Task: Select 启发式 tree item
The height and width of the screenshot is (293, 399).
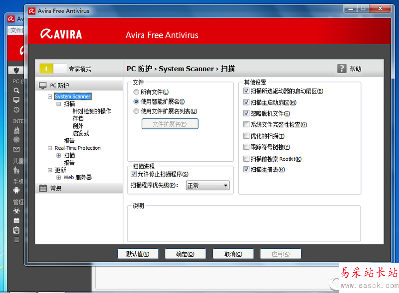Action: tap(81, 133)
